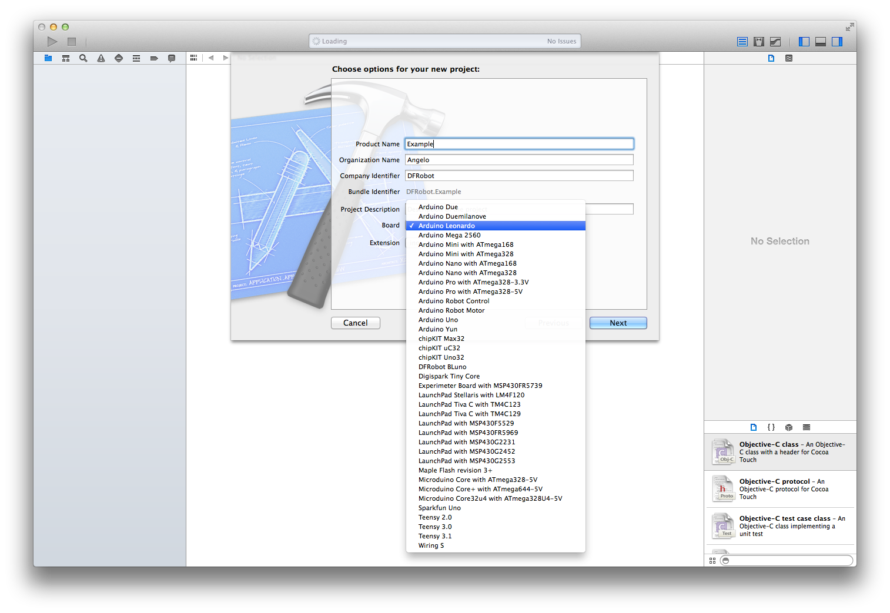Image resolution: width=890 pixels, height=613 pixels.
Task: Go back with the left arrow
Action: (211, 58)
